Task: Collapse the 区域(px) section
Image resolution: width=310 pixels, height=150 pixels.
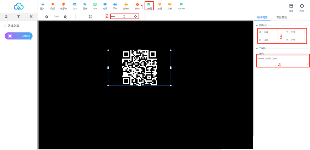Action: click(x=257, y=25)
